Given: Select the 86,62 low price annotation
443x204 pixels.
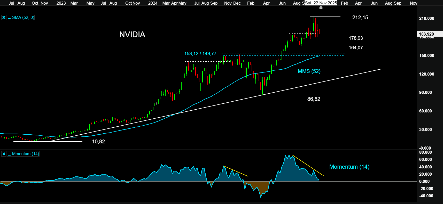Looking at the screenshot, I should pos(314,99).
